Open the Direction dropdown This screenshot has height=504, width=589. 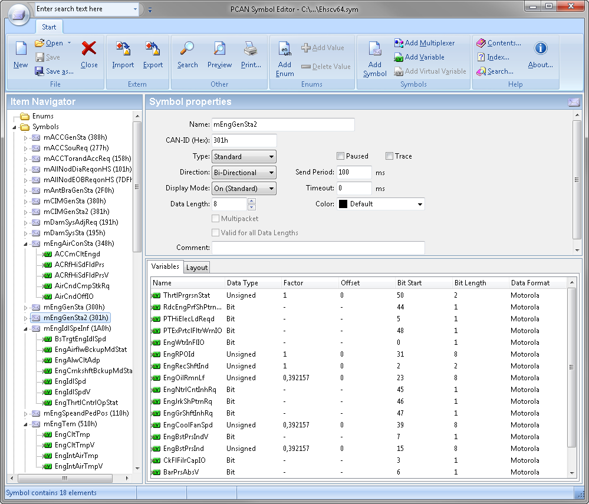pyautogui.click(x=244, y=173)
